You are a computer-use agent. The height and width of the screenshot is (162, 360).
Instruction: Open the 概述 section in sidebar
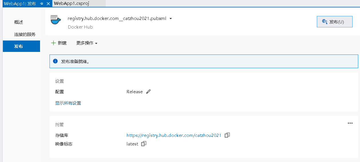[19, 22]
